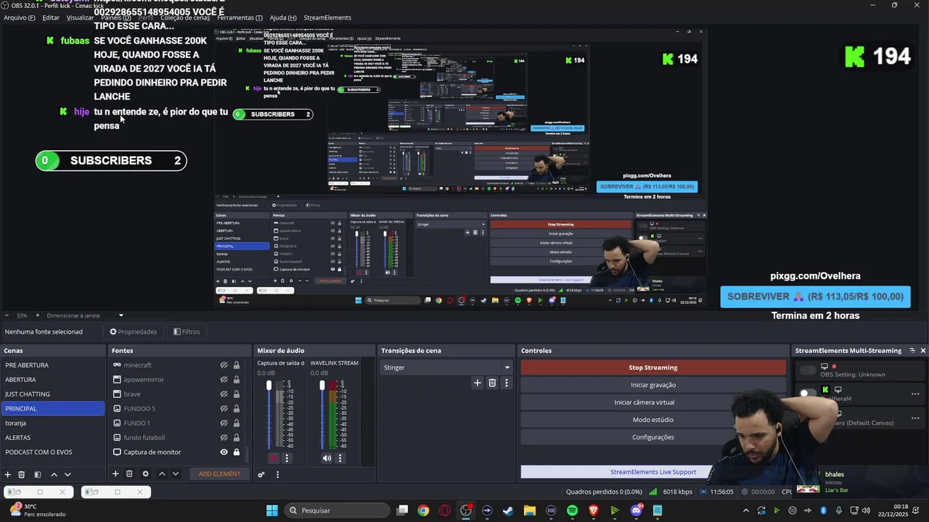929x522 pixels.
Task: Open preview zoom scaling dropdown arrow
Action: coord(121,315)
